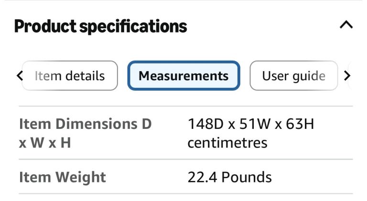The height and width of the screenshot is (201, 367).
Task: Click the x W x H label line
Action: point(45,142)
